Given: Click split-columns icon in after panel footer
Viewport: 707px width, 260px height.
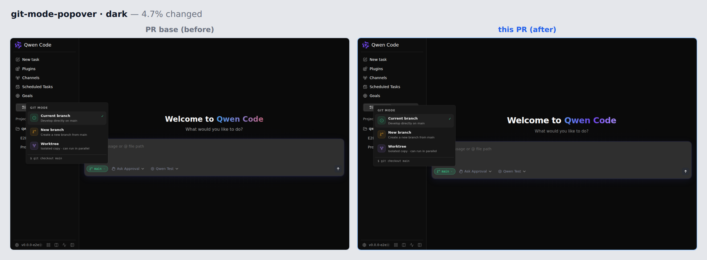Looking at the screenshot, I should (x=404, y=245).
